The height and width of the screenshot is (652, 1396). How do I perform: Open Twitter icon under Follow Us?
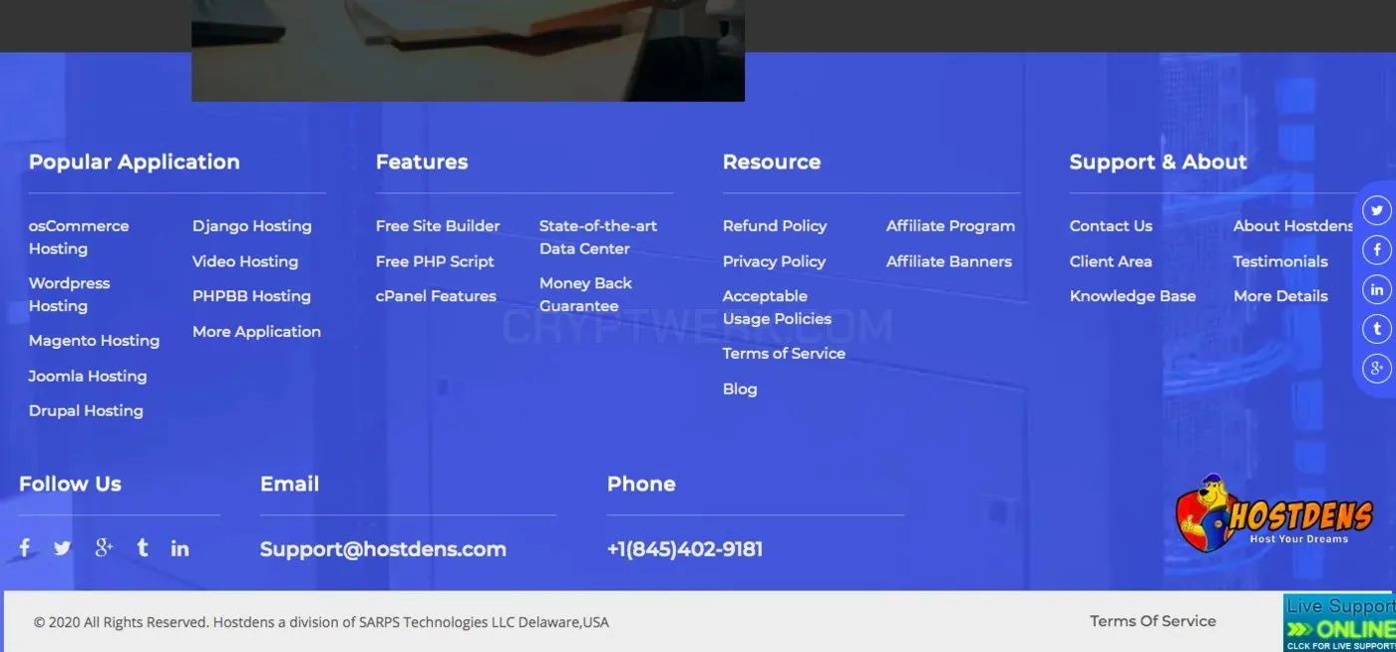[x=63, y=548]
